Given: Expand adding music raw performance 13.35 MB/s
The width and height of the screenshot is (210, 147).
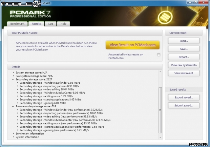Looking at the screenshot, I should coord(17,123).
